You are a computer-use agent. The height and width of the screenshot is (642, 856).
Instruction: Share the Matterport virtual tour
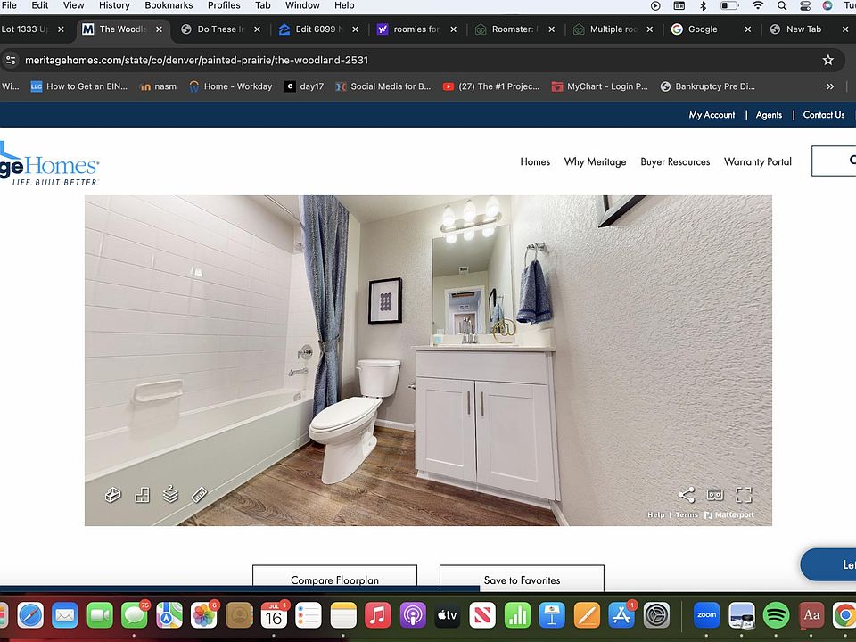click(x=686, y=495)
